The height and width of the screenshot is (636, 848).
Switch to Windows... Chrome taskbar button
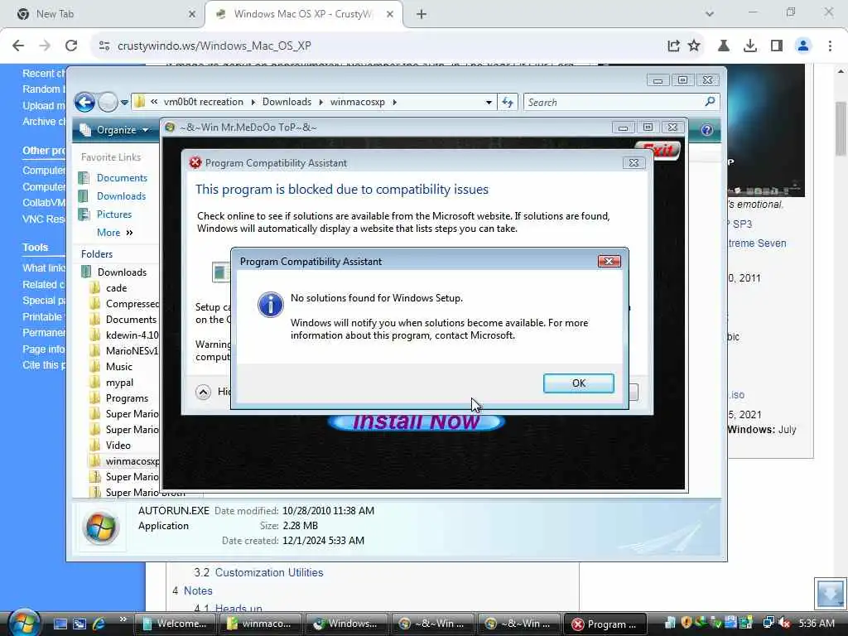tap(347, 624)
